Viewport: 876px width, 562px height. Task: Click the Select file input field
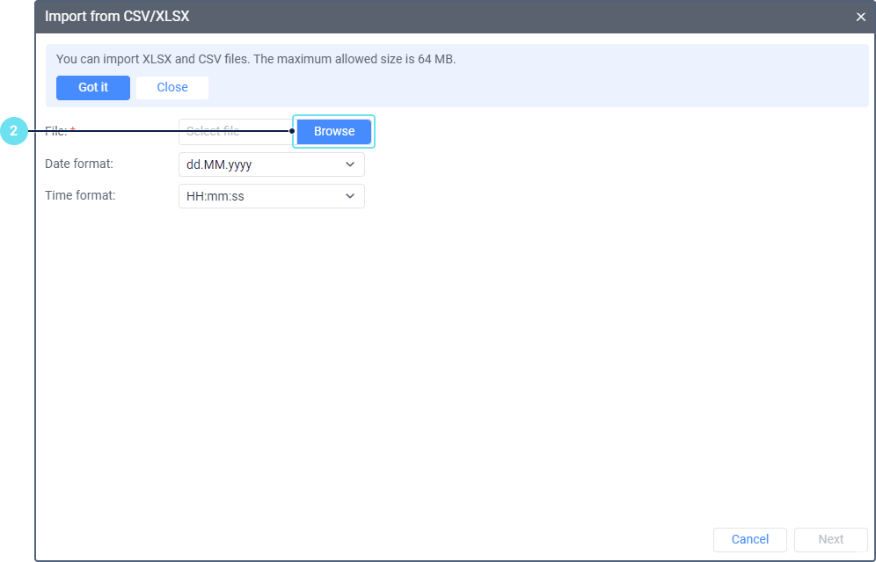click(x=236, y=132)
